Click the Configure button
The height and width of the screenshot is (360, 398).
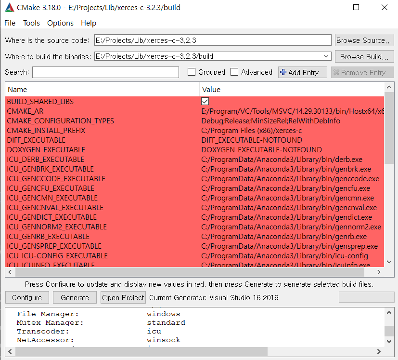pyautogui.click(x=27, y=297)
